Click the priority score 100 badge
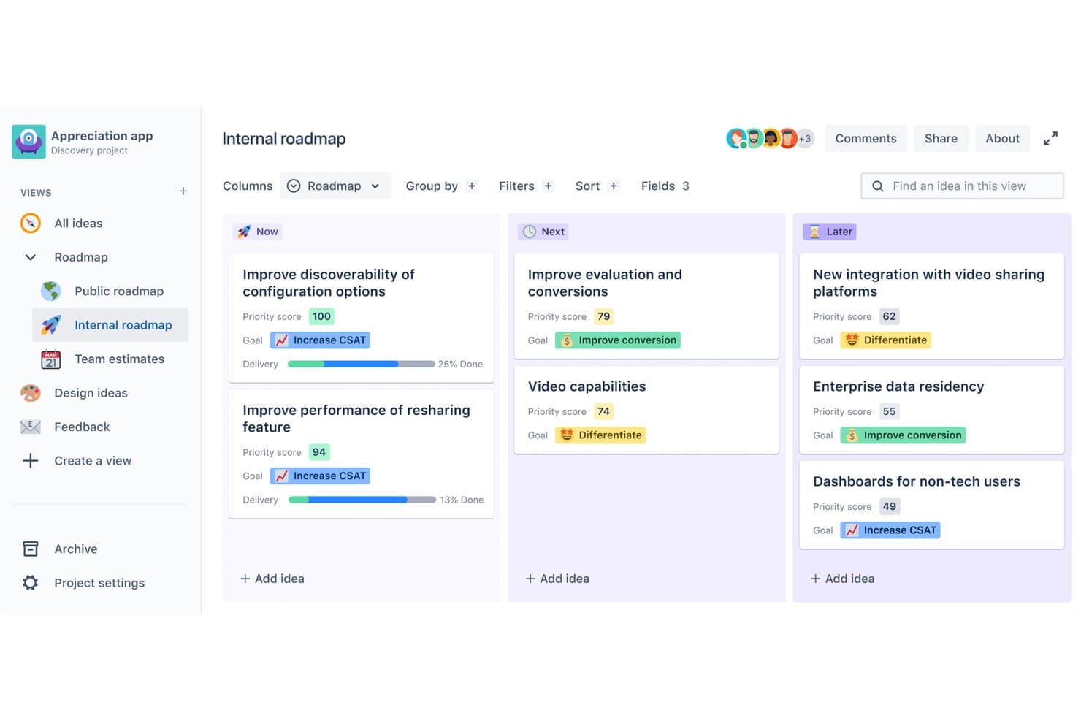 [321, 316]
